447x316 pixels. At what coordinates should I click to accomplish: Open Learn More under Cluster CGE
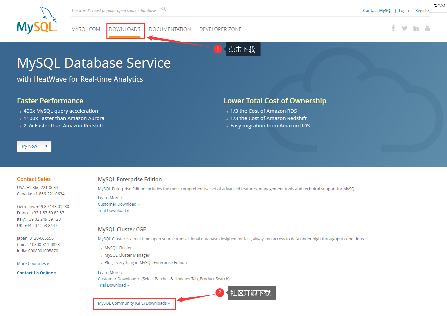click(x=110, y=273)
